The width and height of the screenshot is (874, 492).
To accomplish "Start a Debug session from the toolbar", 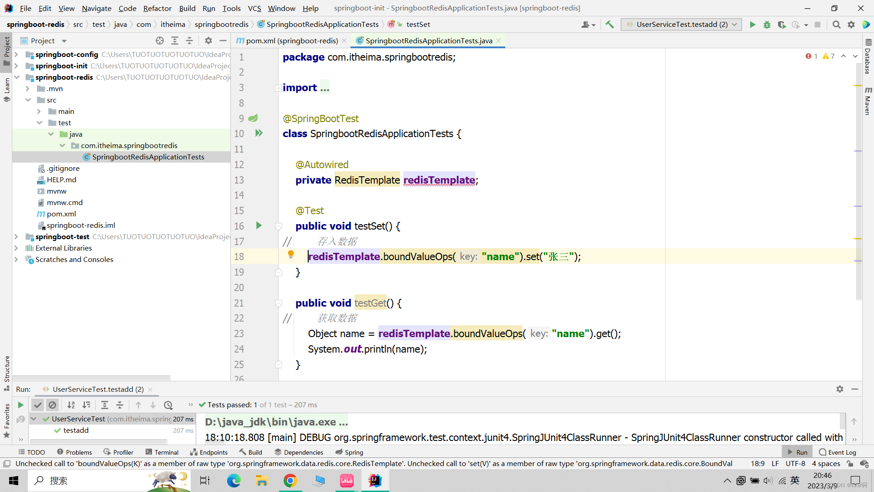I will (x=767, y=25).
